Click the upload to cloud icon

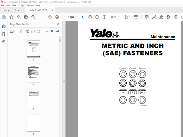[x=19, y=17]
